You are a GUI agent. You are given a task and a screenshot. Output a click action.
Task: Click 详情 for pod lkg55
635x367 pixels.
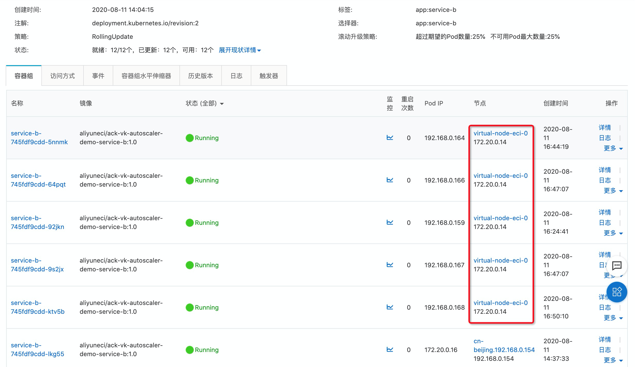[605, 339]
